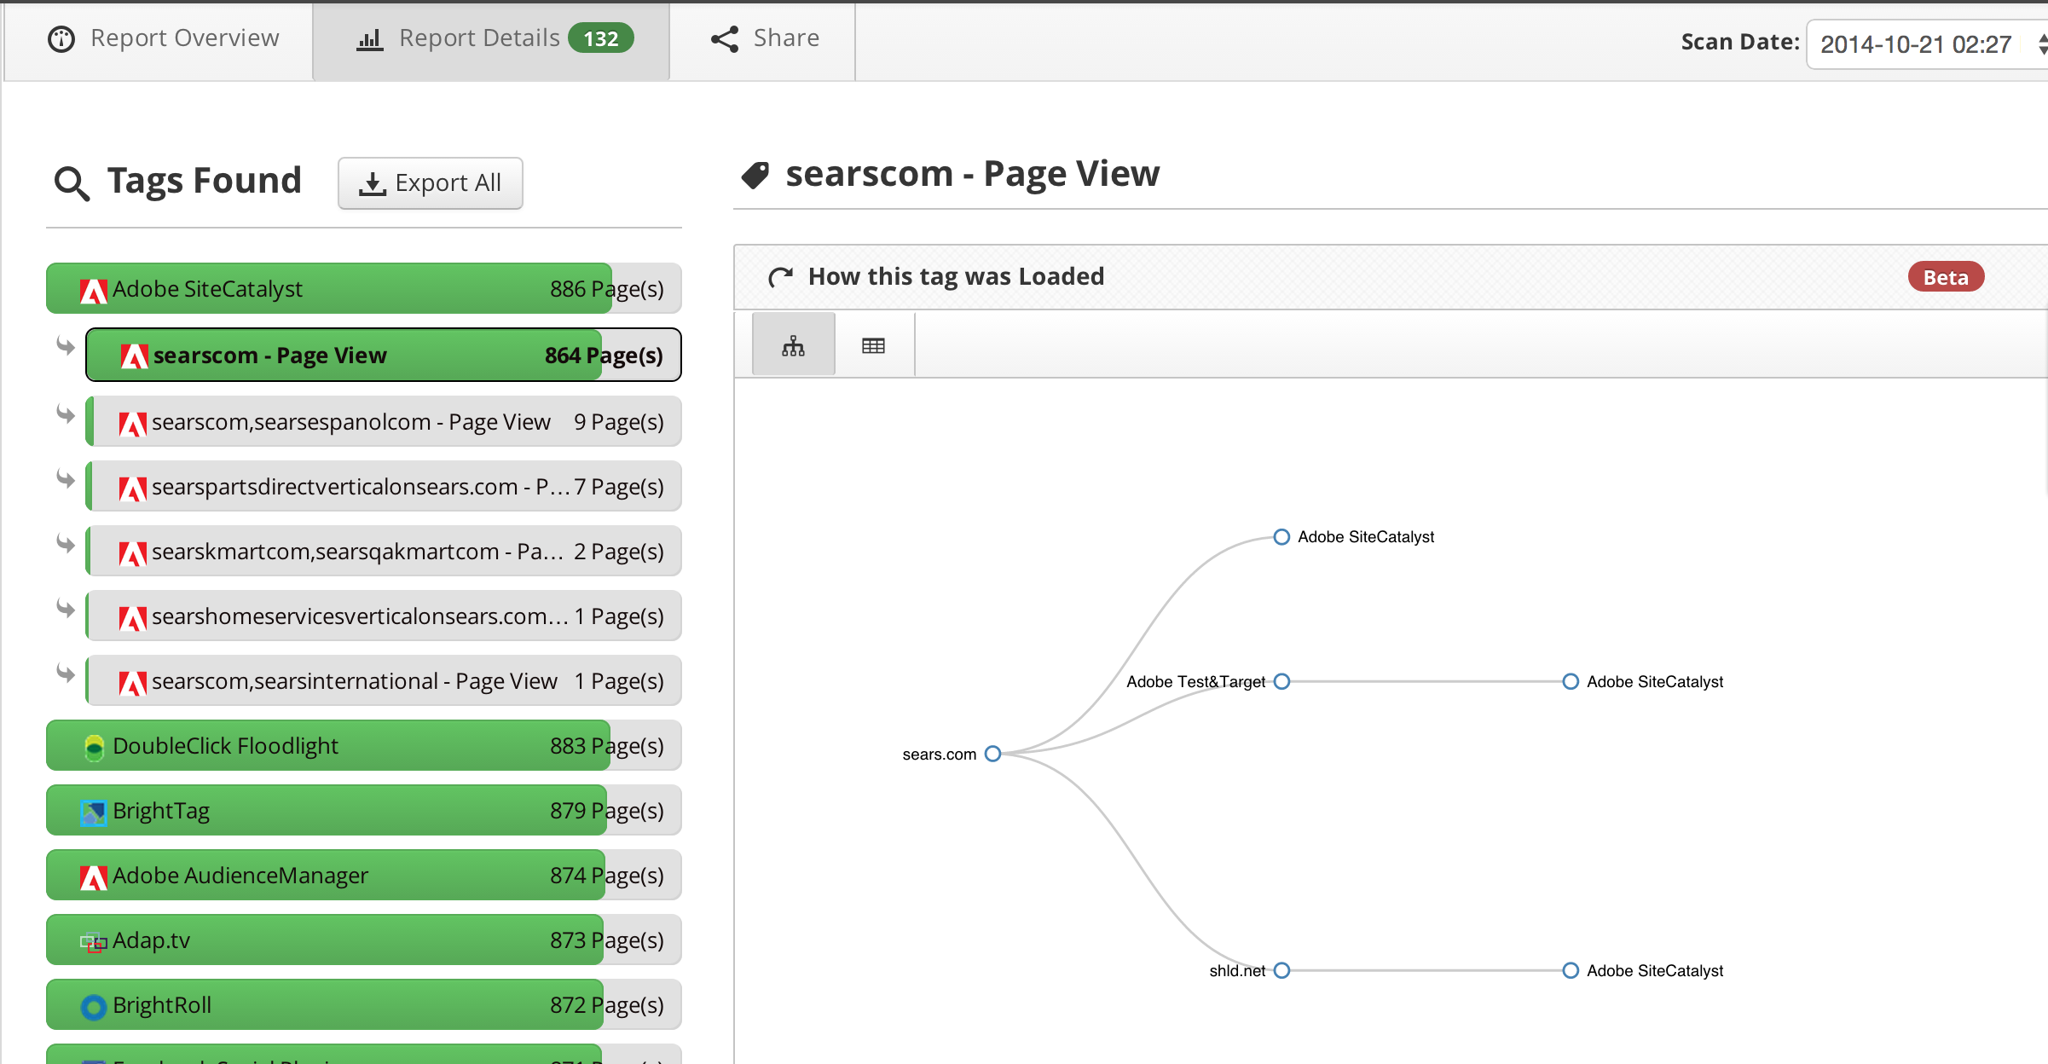2048x1064 pixels.
Task: Click Adobe SiteCatalyst node after Test&Target
Action: [1570, 681]
